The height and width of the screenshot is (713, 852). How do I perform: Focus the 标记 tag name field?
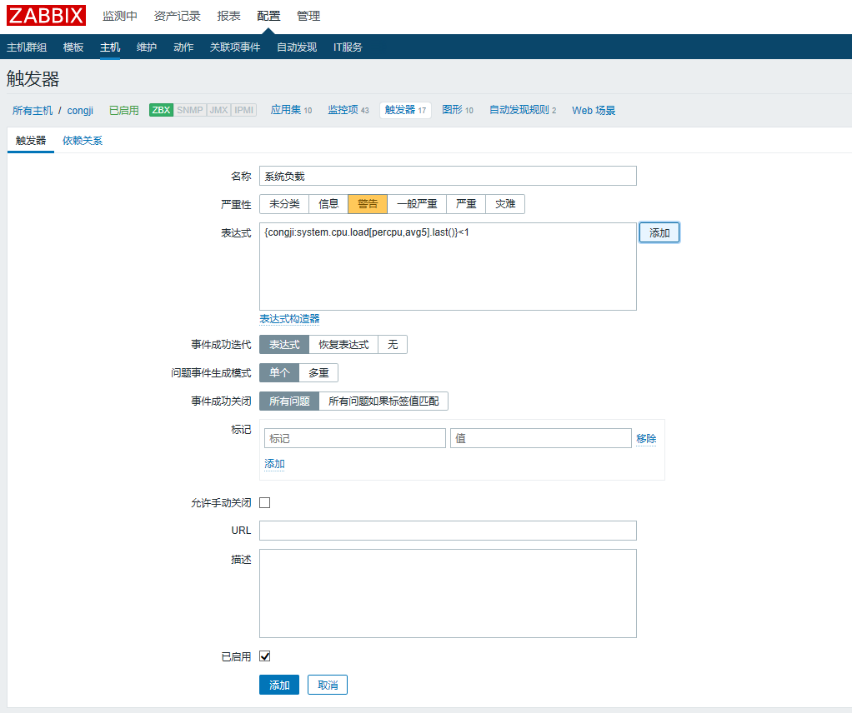(355, 438)
